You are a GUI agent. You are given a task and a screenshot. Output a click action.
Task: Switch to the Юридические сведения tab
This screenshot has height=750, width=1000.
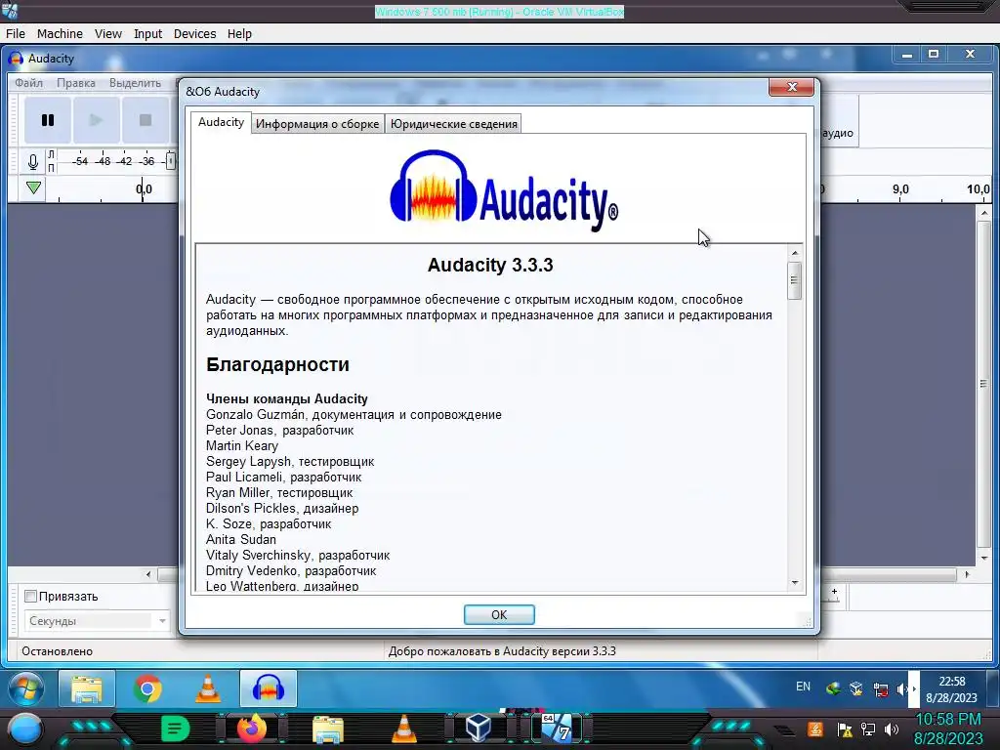tap(453, 124)
